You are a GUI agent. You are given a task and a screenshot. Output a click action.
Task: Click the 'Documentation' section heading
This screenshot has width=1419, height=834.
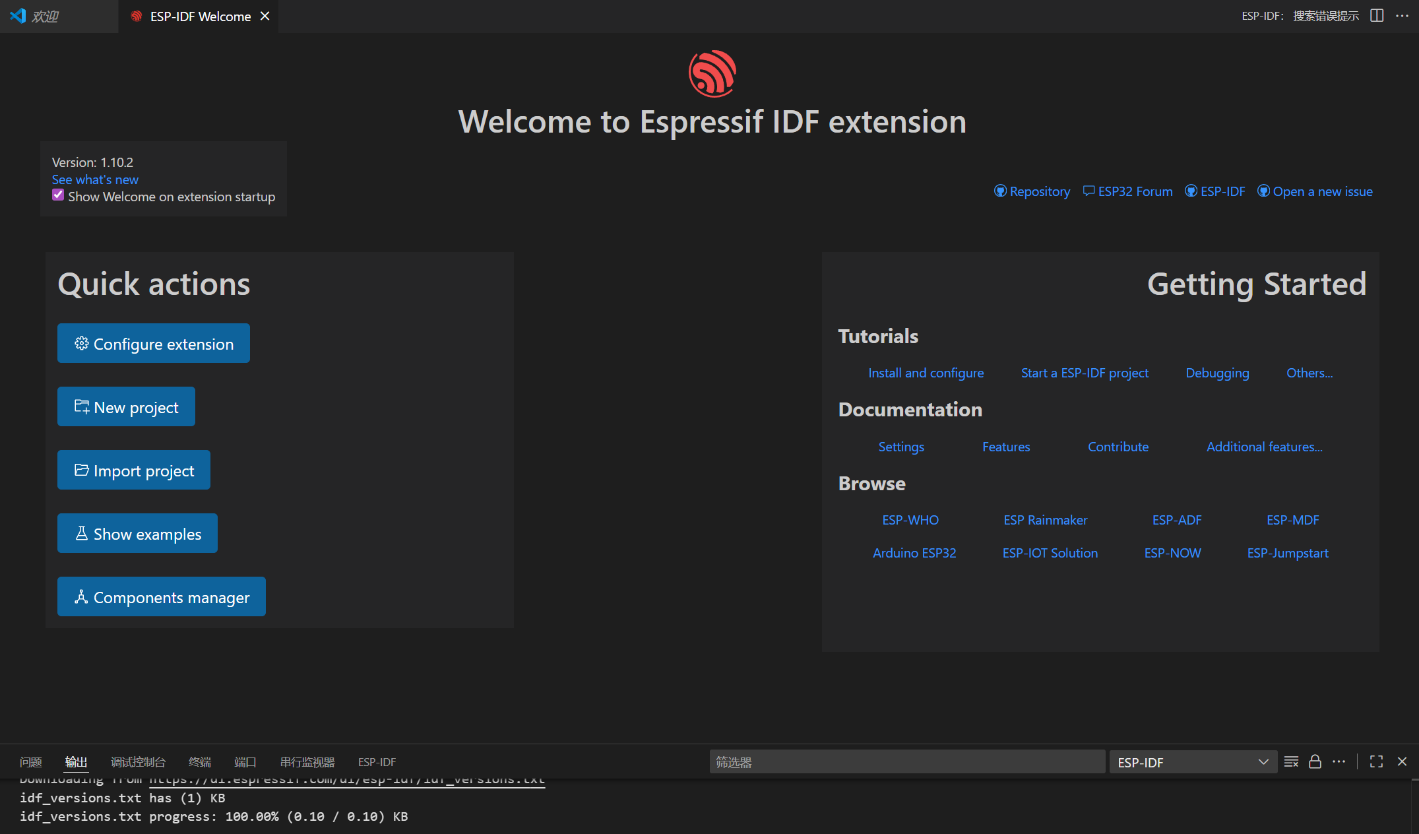(x=910, y=410)
